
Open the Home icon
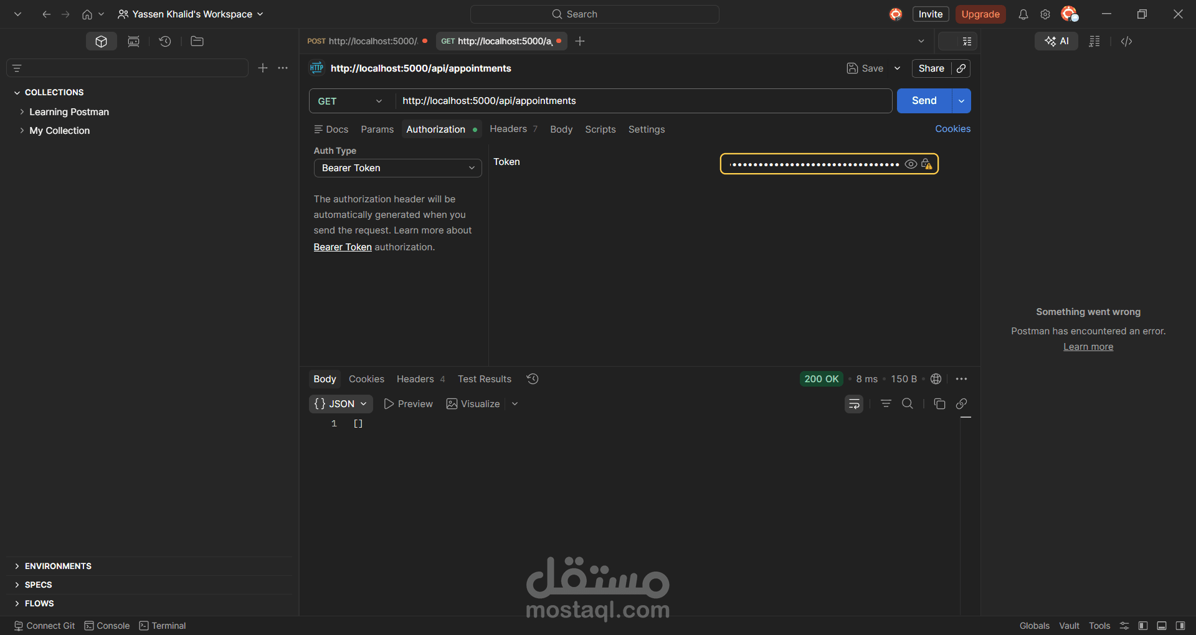[87, 14]
